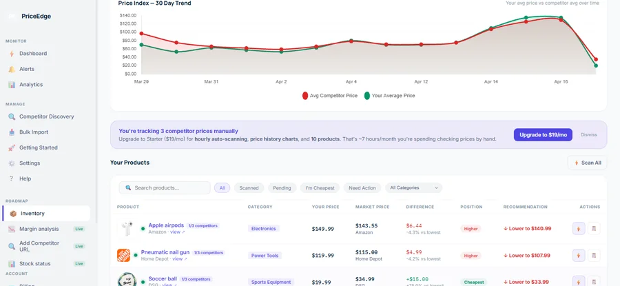620x286 pixels.
Task: Click Lower to $33.99 recommendation
Action: tap(526, 282)
